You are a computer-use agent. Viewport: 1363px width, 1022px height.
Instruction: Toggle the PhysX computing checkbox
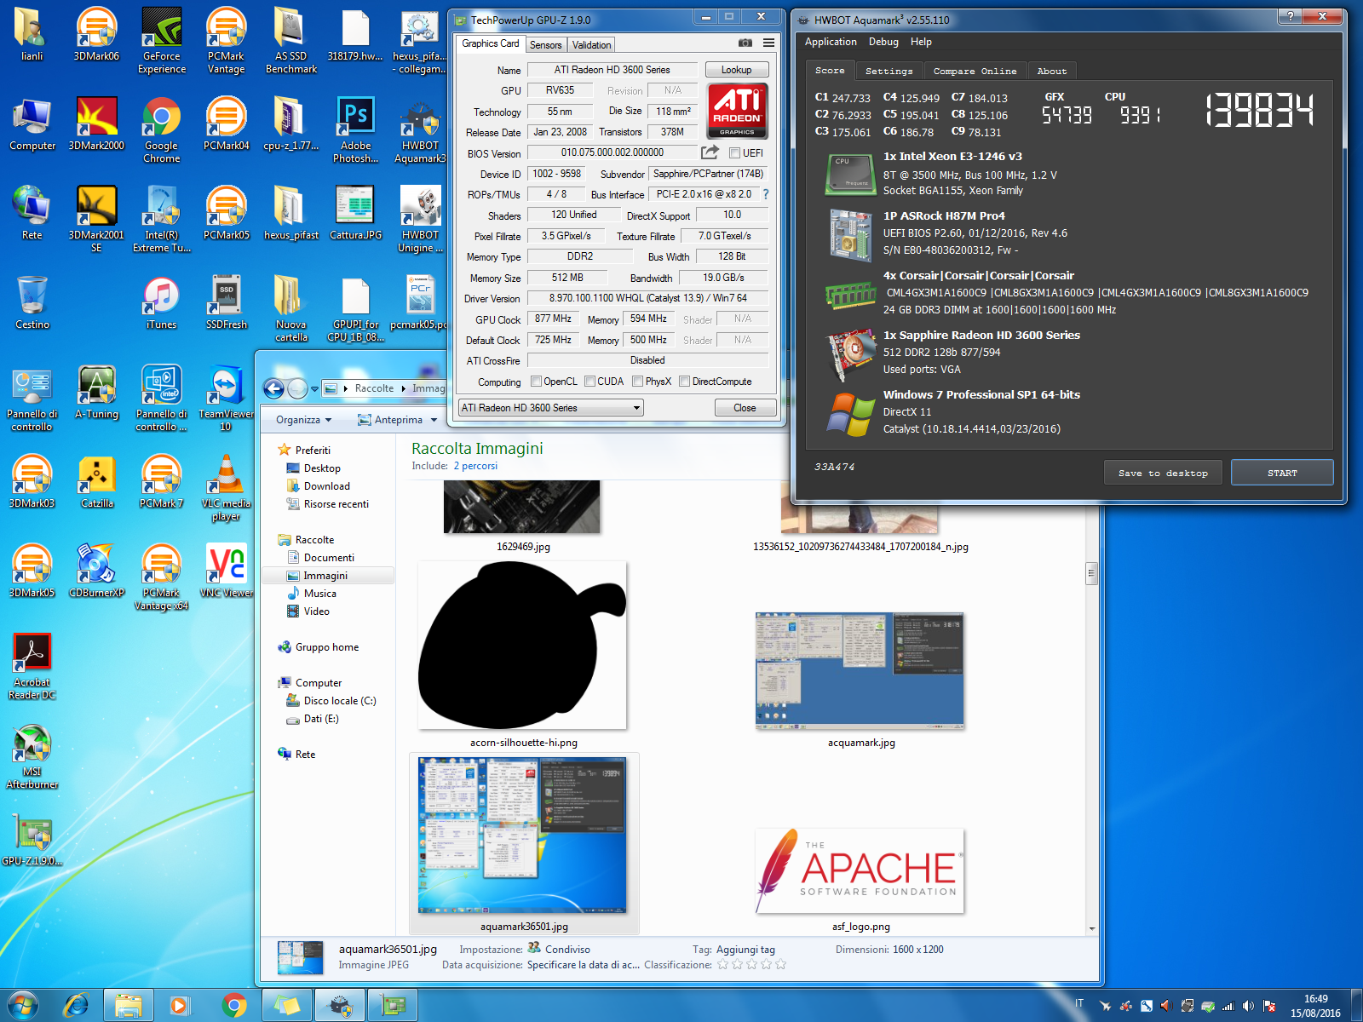click(638, 382)
